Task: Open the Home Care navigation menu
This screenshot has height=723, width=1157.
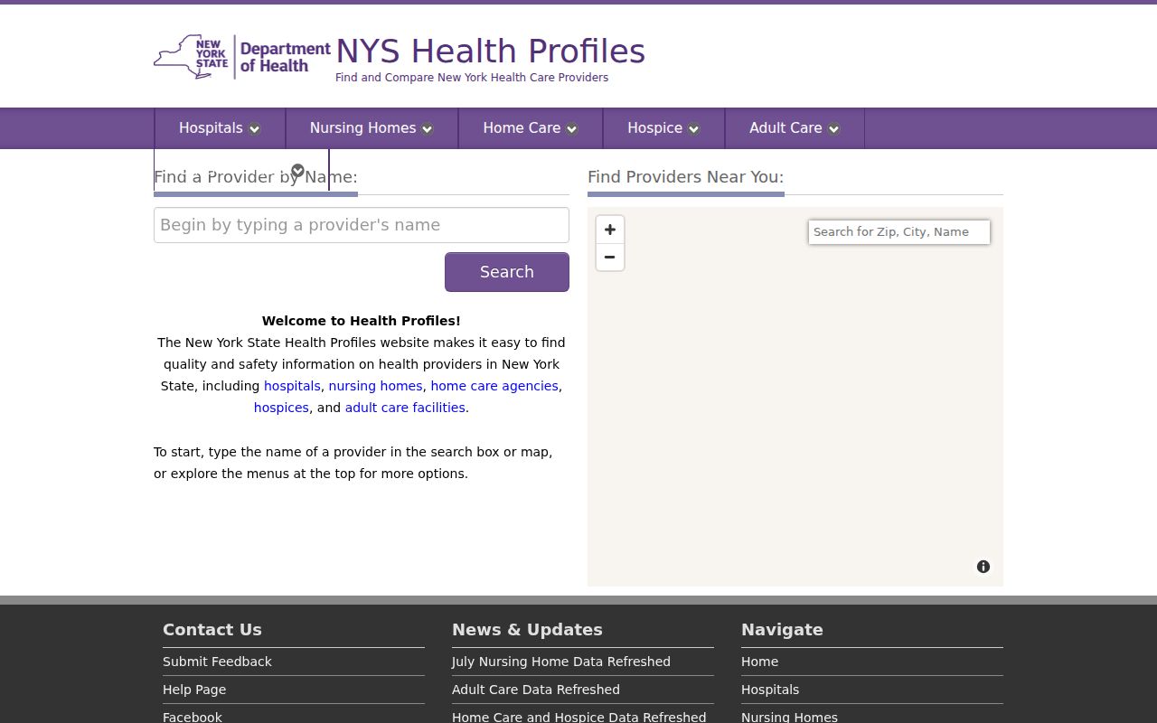Action: coord(531,128)
